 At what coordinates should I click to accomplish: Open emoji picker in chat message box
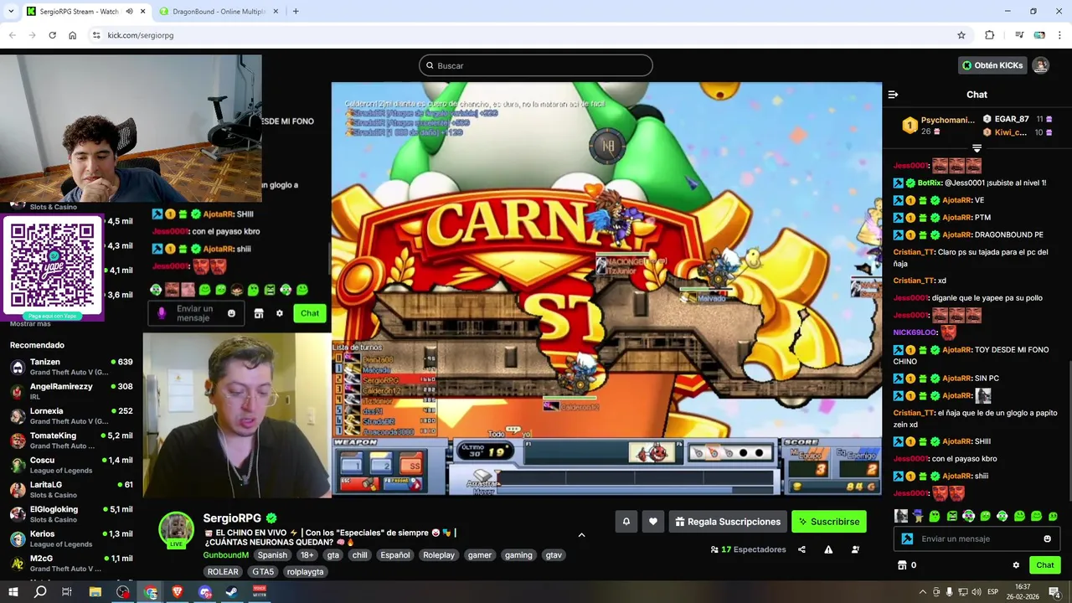[x=1047, y=539]
